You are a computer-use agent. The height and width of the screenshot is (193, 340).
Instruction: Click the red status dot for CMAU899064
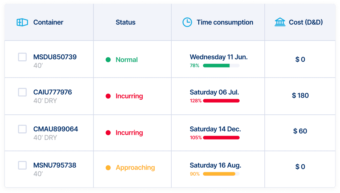click(108, 133)
